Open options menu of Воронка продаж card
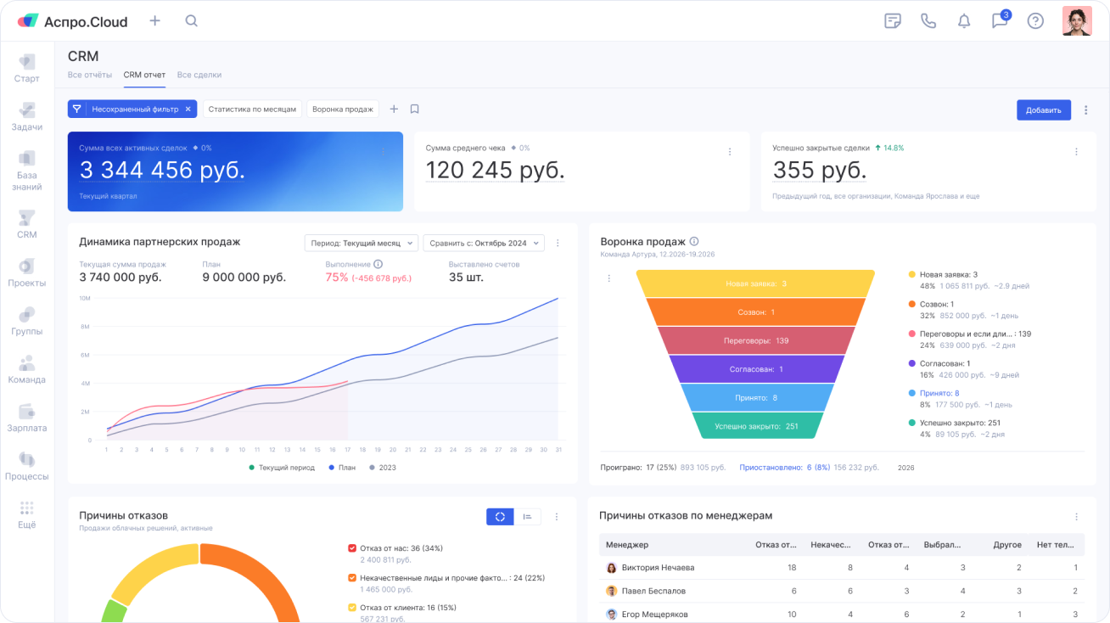Image resolution: width=1110 pixels, height=623 pixels. [608, 278]
